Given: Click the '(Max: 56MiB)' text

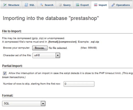Looking at the screenshot, I should click(x=89, y=48).
